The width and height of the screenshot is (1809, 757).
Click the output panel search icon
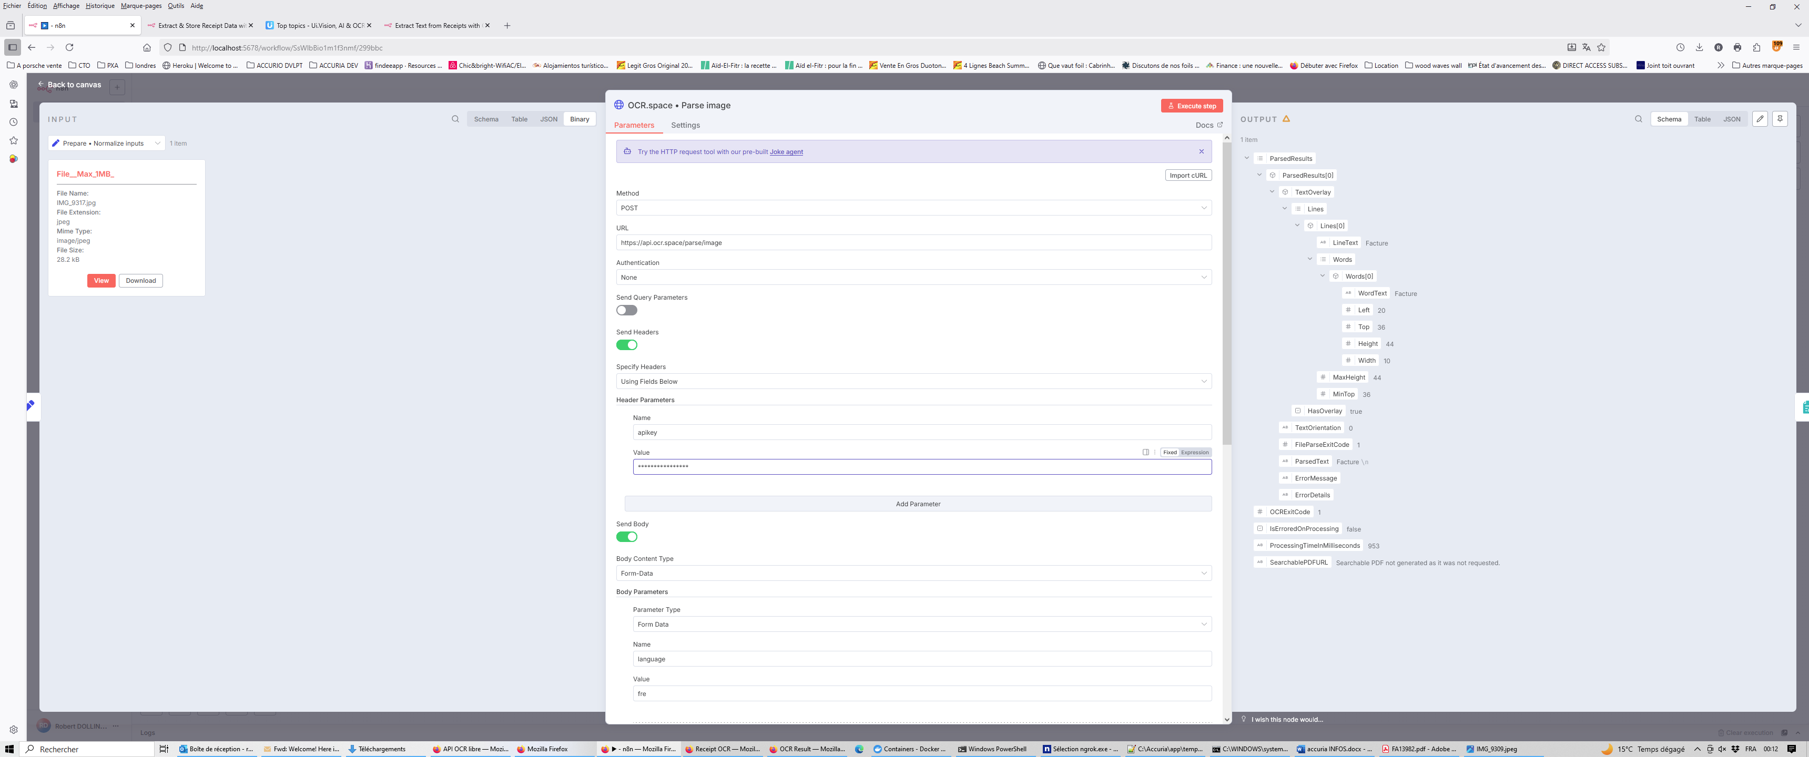pyautogui.click(x=1638, y=119)
